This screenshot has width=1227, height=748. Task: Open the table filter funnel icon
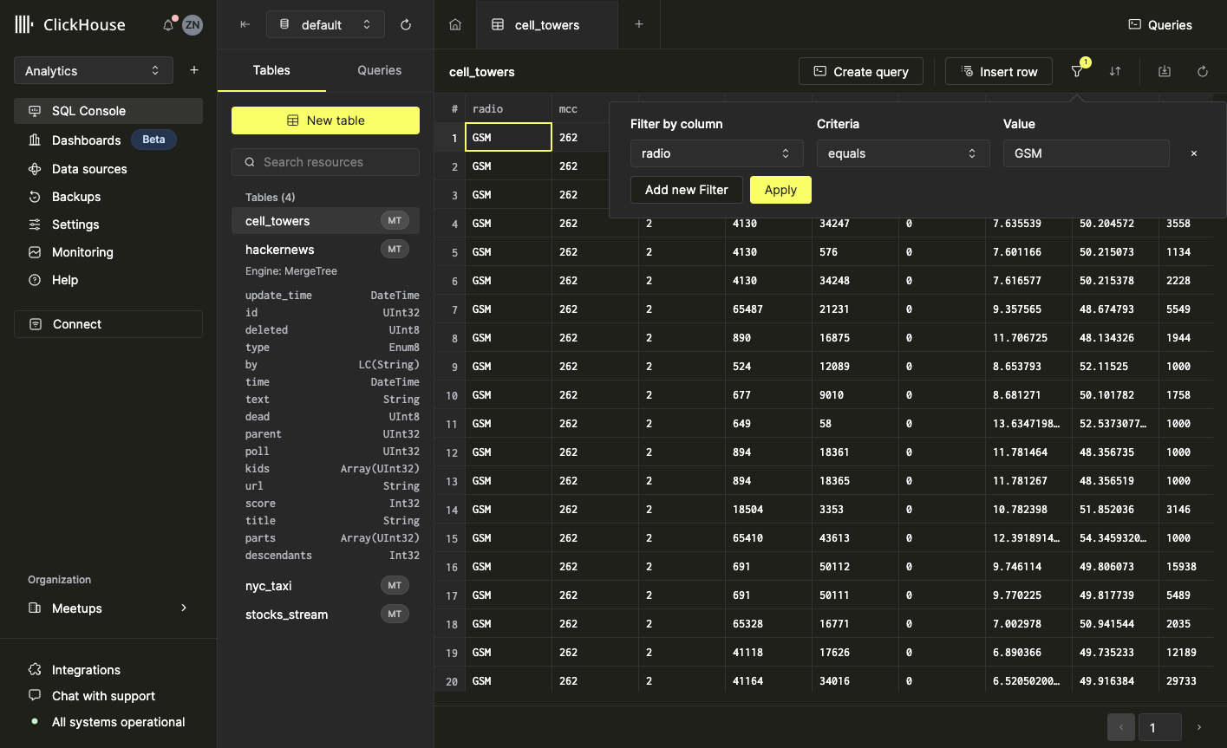1077,71
